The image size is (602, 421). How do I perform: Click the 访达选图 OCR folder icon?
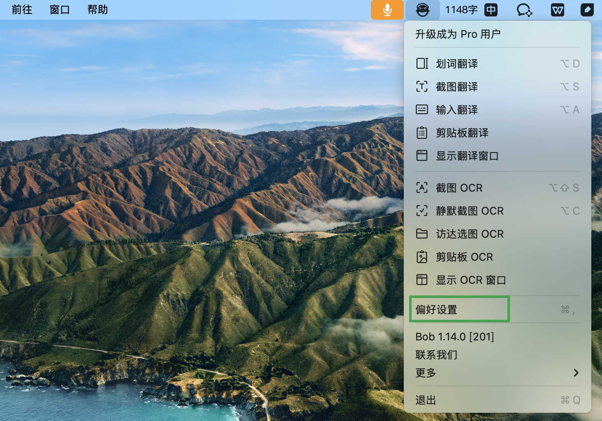click(x=422, y=234)
